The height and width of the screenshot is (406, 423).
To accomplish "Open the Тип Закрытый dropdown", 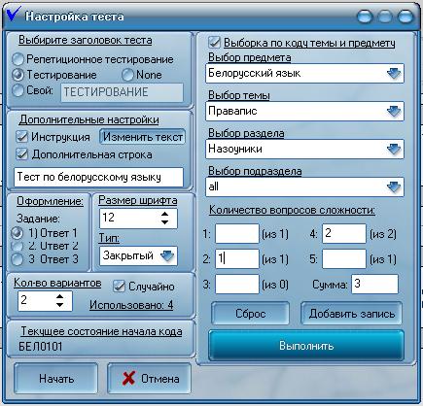I will [167, 256].
